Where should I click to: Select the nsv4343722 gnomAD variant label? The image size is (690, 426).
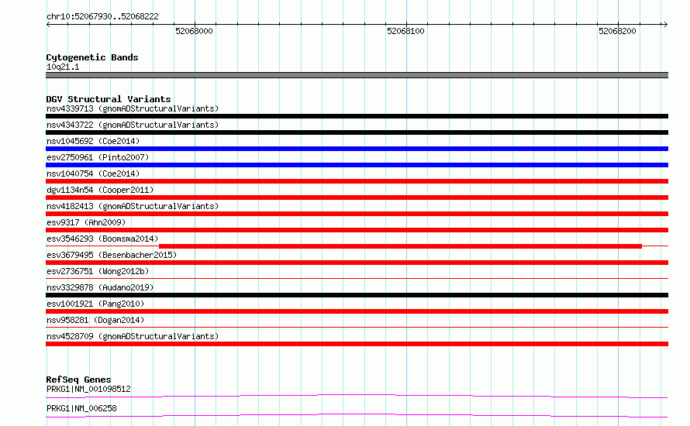click(133, 125)
